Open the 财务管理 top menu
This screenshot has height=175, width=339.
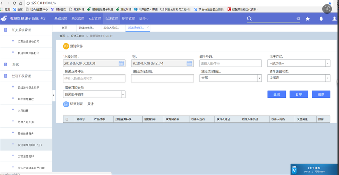(128, 18)
